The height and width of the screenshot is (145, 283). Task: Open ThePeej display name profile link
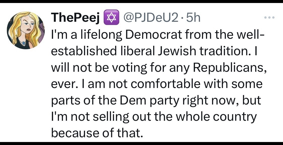coord(75,18)
